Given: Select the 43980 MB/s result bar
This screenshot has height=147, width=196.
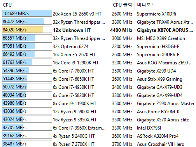Looking at the screenshot, I should tap(27, 103).
